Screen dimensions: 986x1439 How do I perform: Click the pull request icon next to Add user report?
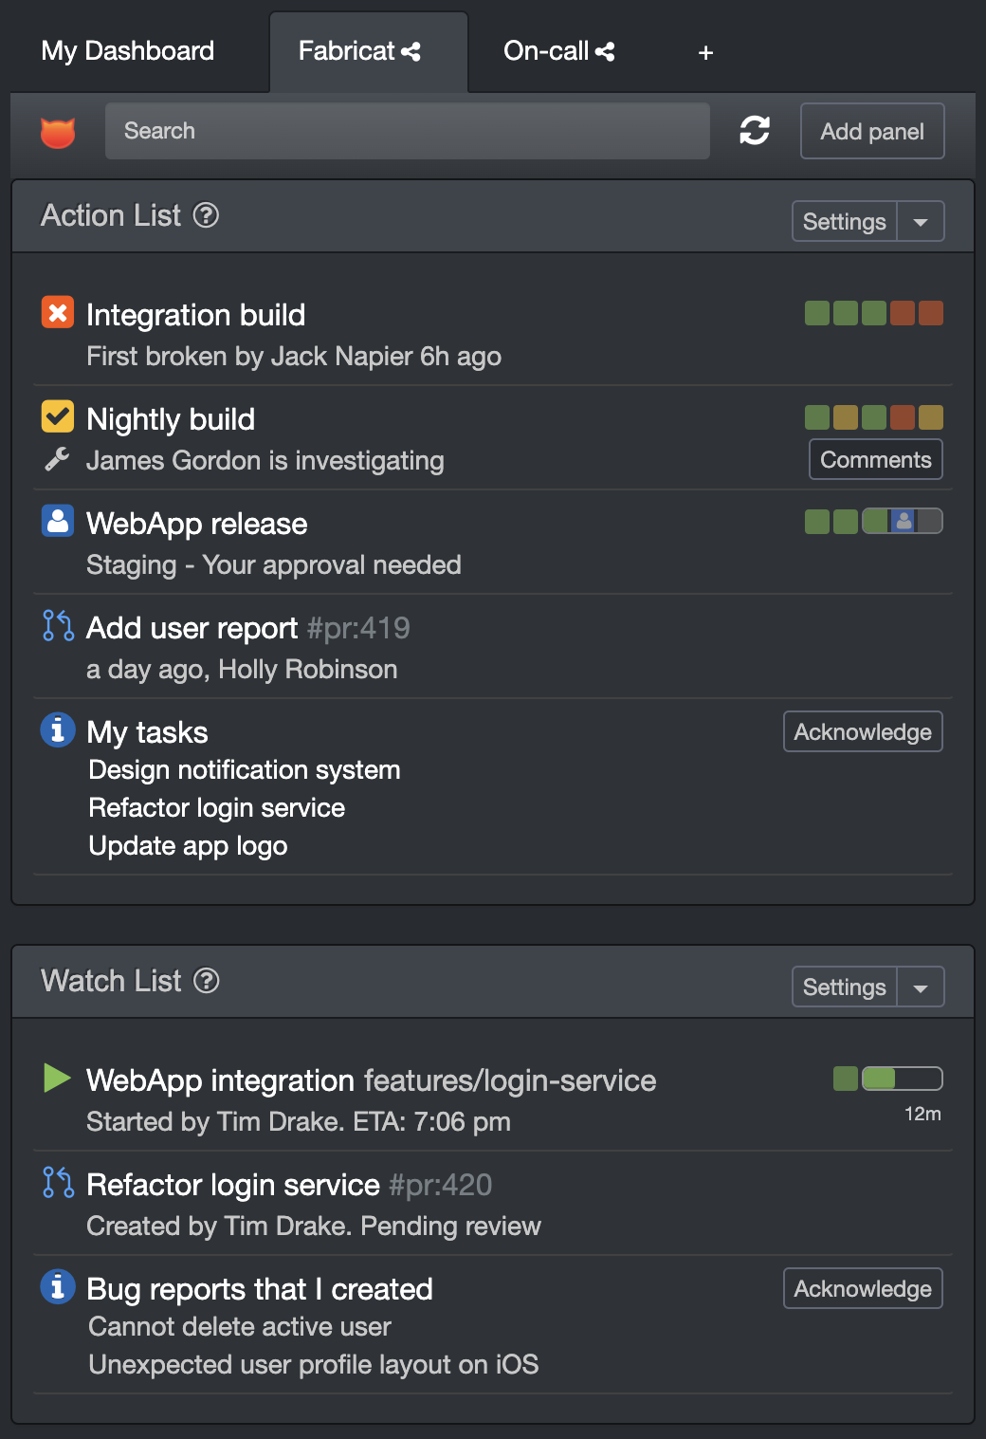click(x=57, y=626)
